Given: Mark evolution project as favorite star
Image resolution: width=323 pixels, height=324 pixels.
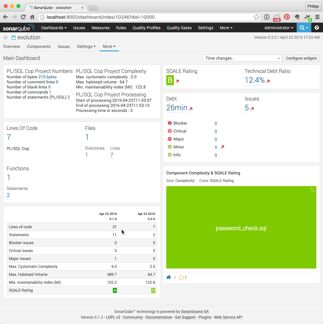Looking at the screenshot, I should tap(6, 37).
